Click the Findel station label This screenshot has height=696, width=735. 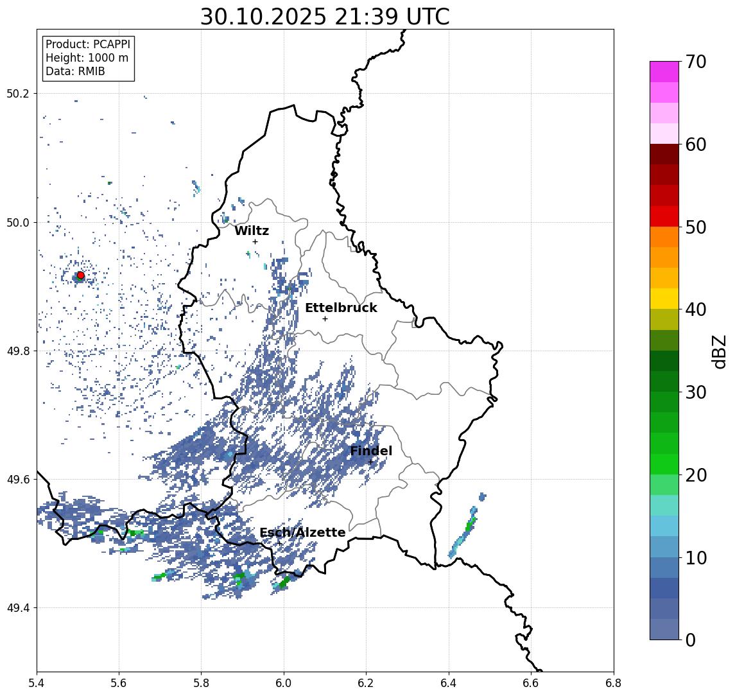tap(371, 451)
